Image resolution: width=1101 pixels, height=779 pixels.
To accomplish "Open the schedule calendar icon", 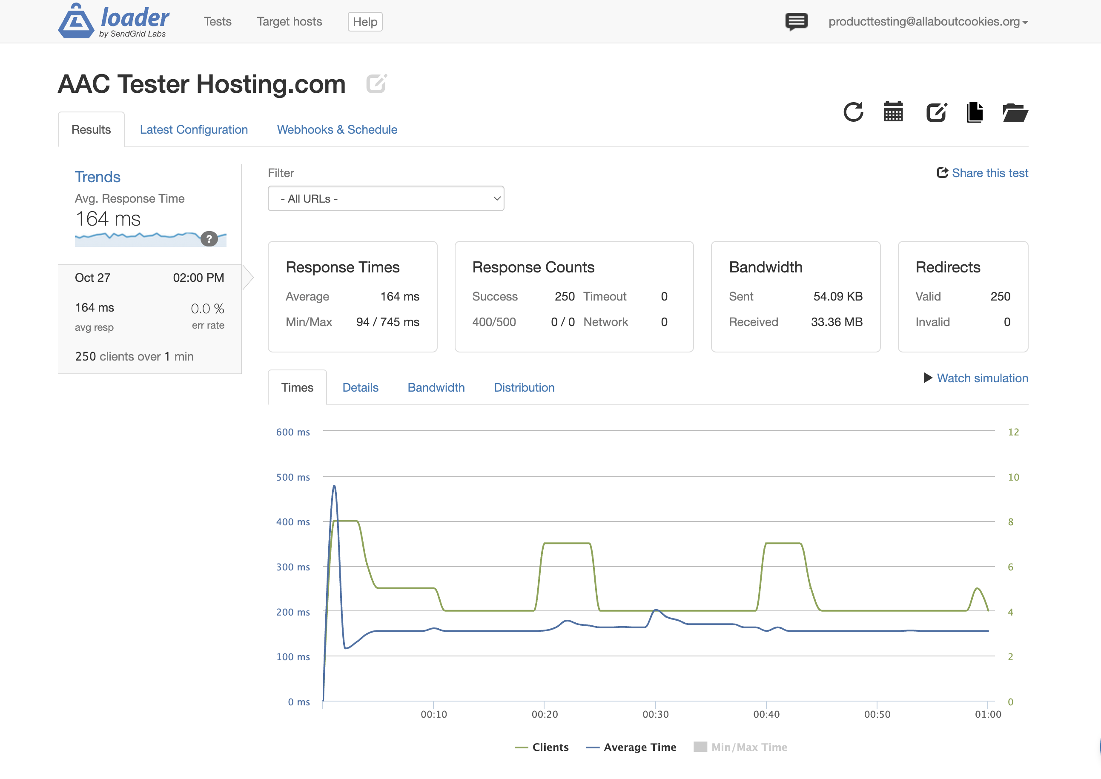I will (893, 112).
